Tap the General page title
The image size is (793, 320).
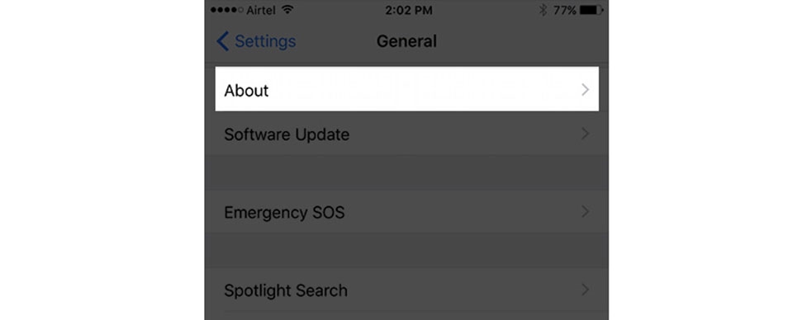406,41
